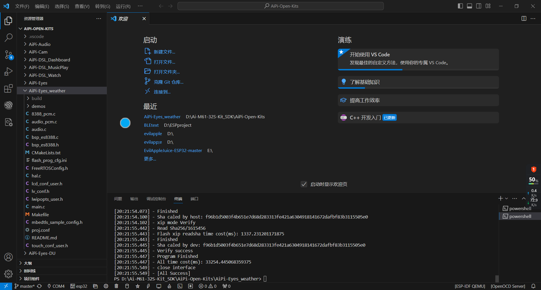Screen dimensions: 541x290
Task: Click the AiPi-Open-Kits command center search box
Action: pos(281,6)
